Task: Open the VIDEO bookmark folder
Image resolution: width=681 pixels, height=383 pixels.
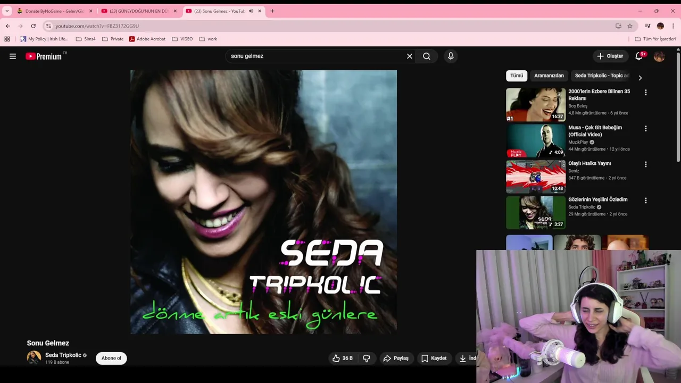Action: [182, 39]
